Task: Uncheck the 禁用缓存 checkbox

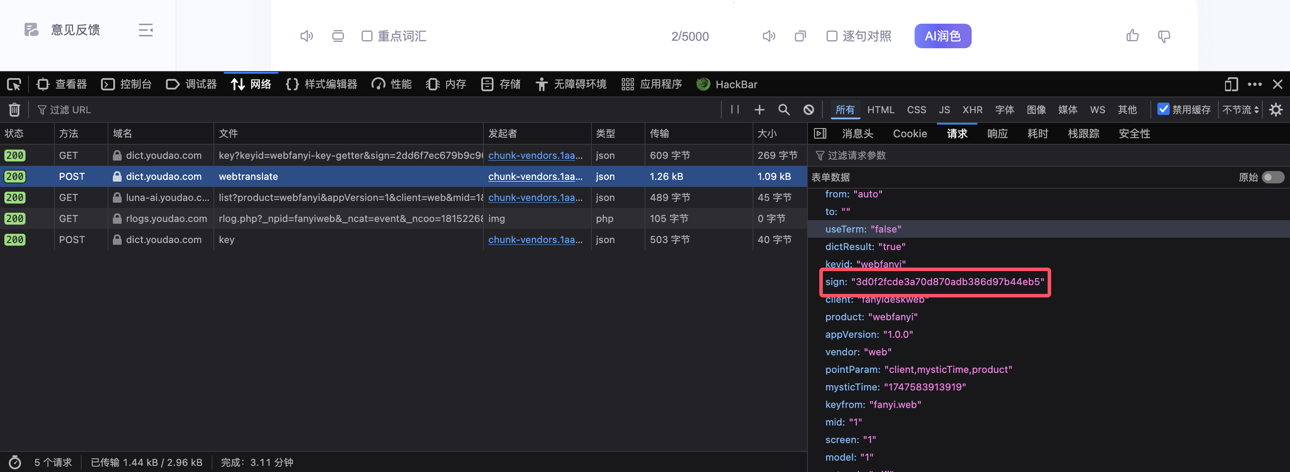Action: [1163, 109]
